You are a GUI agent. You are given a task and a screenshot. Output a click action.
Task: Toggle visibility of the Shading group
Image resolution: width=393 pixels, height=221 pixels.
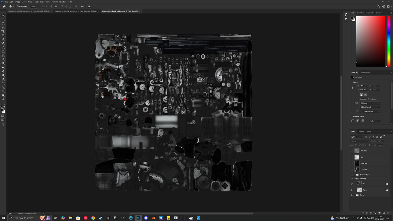click(352, 179)
